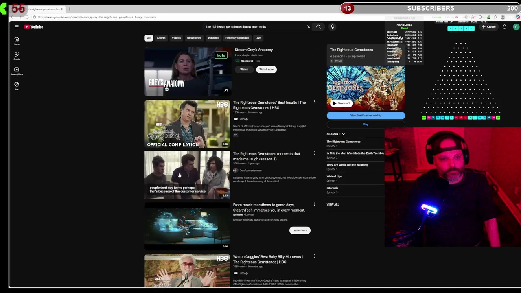Viewport: 521px width, 293px height.
Task: Click the browser address bar URL
Action: (97, 17)
